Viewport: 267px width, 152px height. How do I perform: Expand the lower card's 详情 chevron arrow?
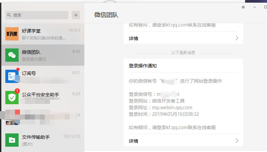tap(237, 141)
